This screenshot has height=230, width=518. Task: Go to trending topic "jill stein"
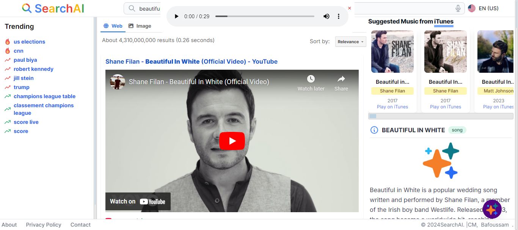pos(24,78)
